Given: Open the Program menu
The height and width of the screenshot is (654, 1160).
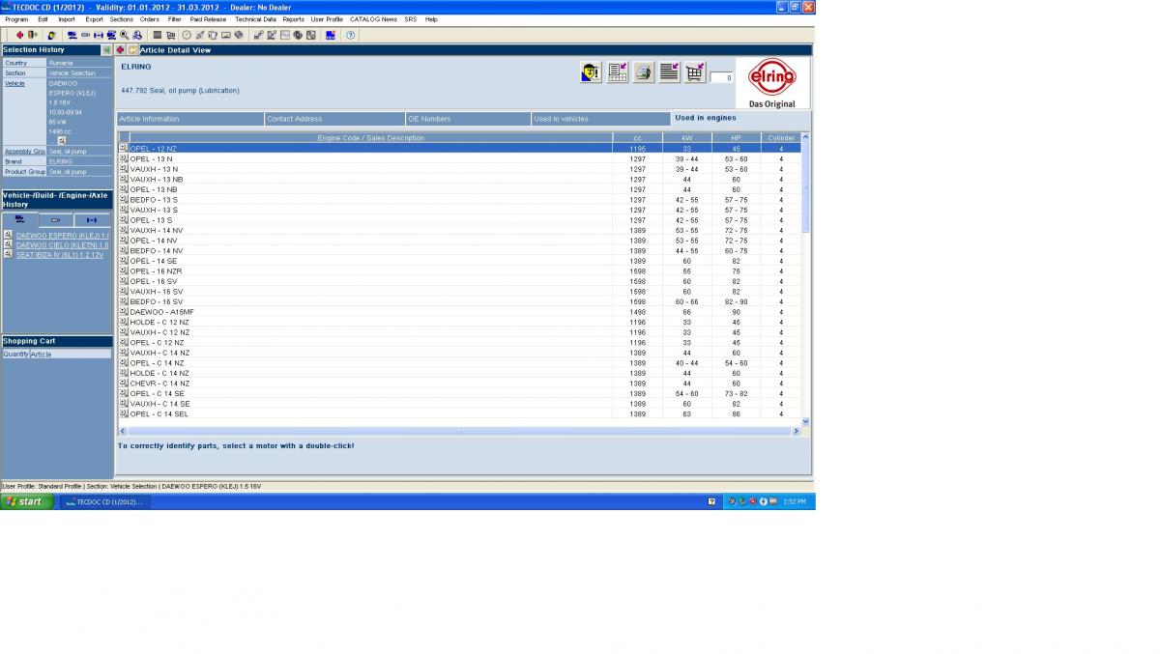Looking at the screenshot, I should click(16, 19).
